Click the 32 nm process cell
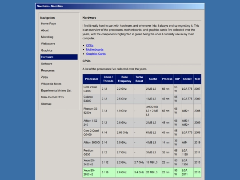Viewport: 240px width, 180px height. click(x=167, y=152)
